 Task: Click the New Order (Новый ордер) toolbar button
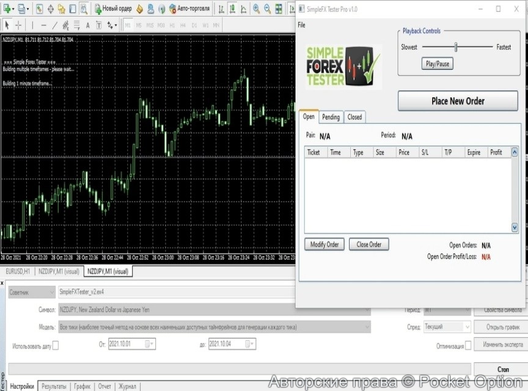[112, 9]
